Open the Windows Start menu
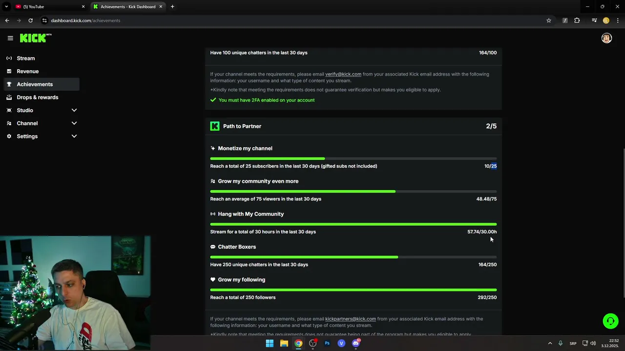This screenshot has width=625, height=351. [x=270, y=343]
